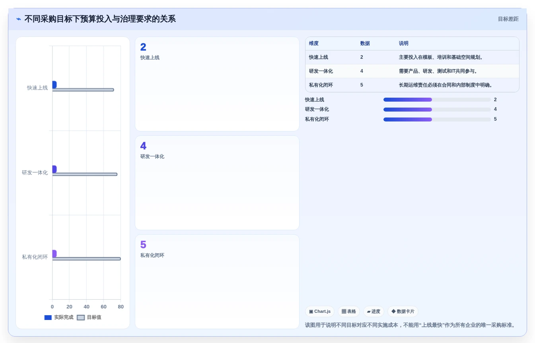Click the 私有化闭环 progress bar

(x=437, y=119)
